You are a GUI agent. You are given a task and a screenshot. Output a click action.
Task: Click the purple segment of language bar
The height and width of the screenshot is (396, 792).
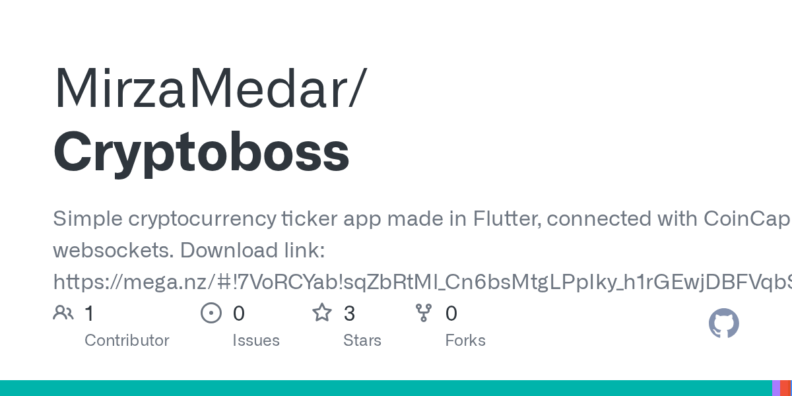tap(776, 388)
